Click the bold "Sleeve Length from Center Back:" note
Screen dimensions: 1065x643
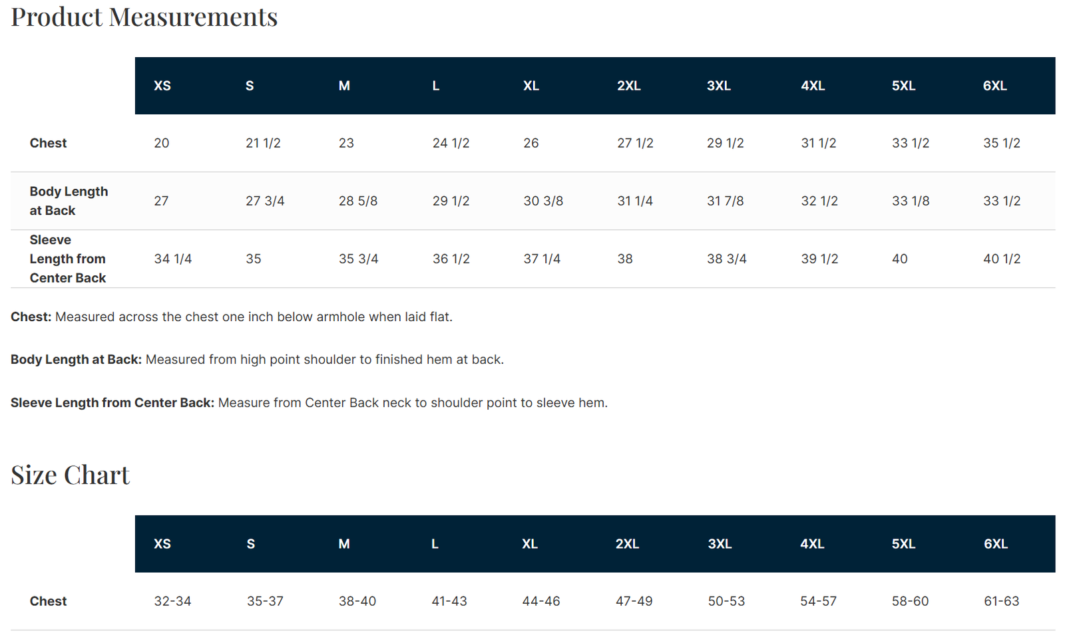(112, 403)
